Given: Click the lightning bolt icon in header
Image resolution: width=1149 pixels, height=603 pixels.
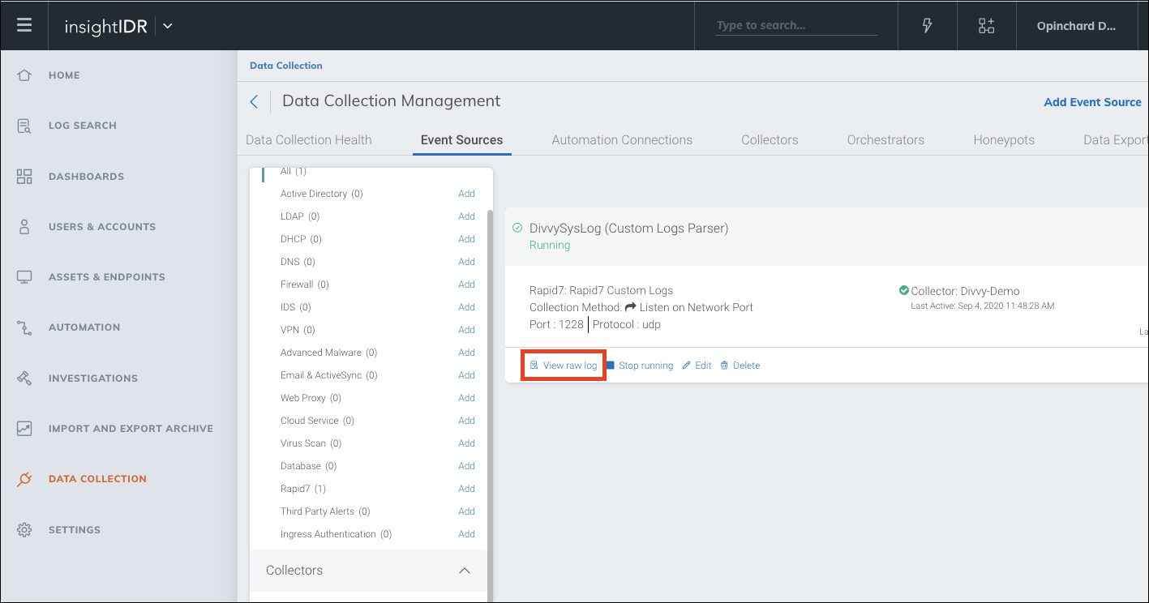Looking at the screenshot, I should coord(928,25).
